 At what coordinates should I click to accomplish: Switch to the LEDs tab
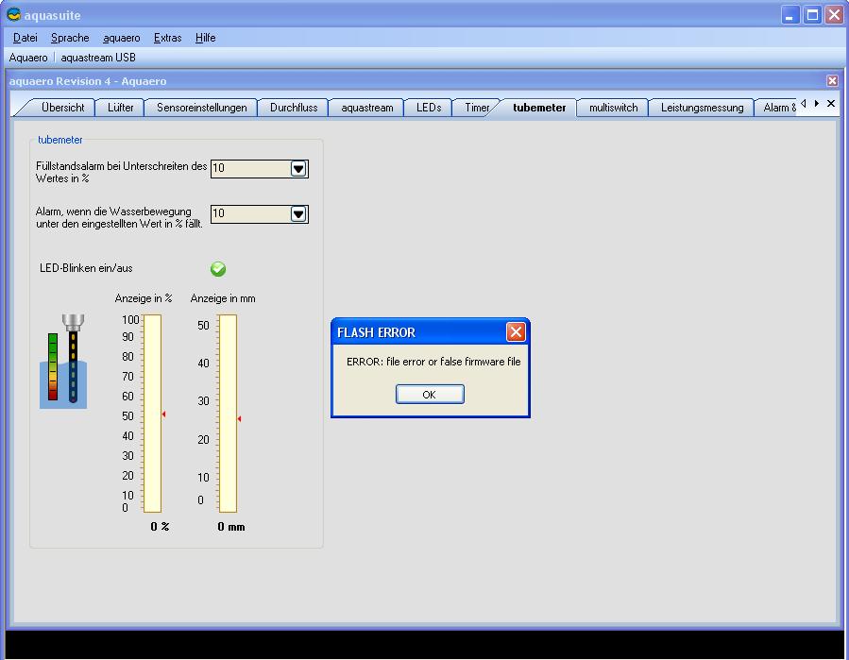coord(429,108)
